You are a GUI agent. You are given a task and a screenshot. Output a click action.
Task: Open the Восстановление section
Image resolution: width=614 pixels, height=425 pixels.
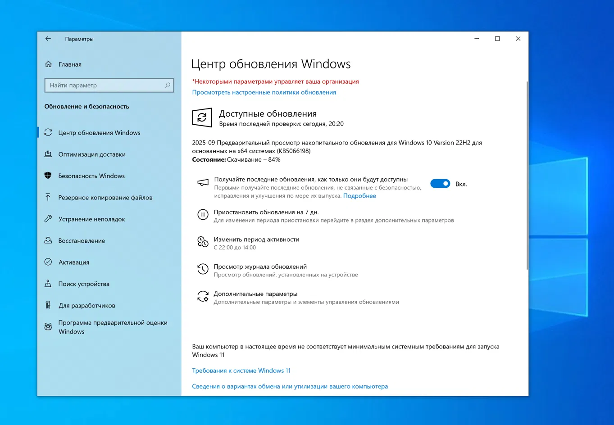(x=82, y=241)
